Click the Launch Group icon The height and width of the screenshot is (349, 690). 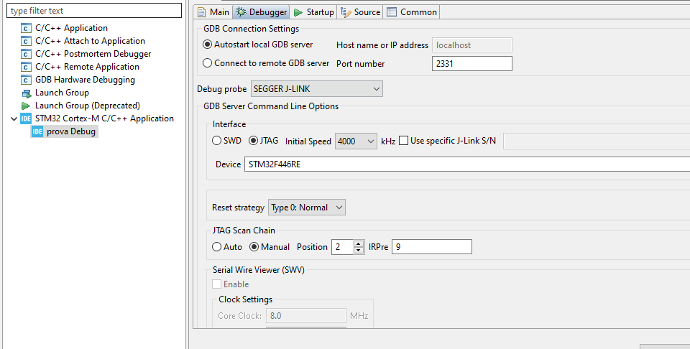26,93
